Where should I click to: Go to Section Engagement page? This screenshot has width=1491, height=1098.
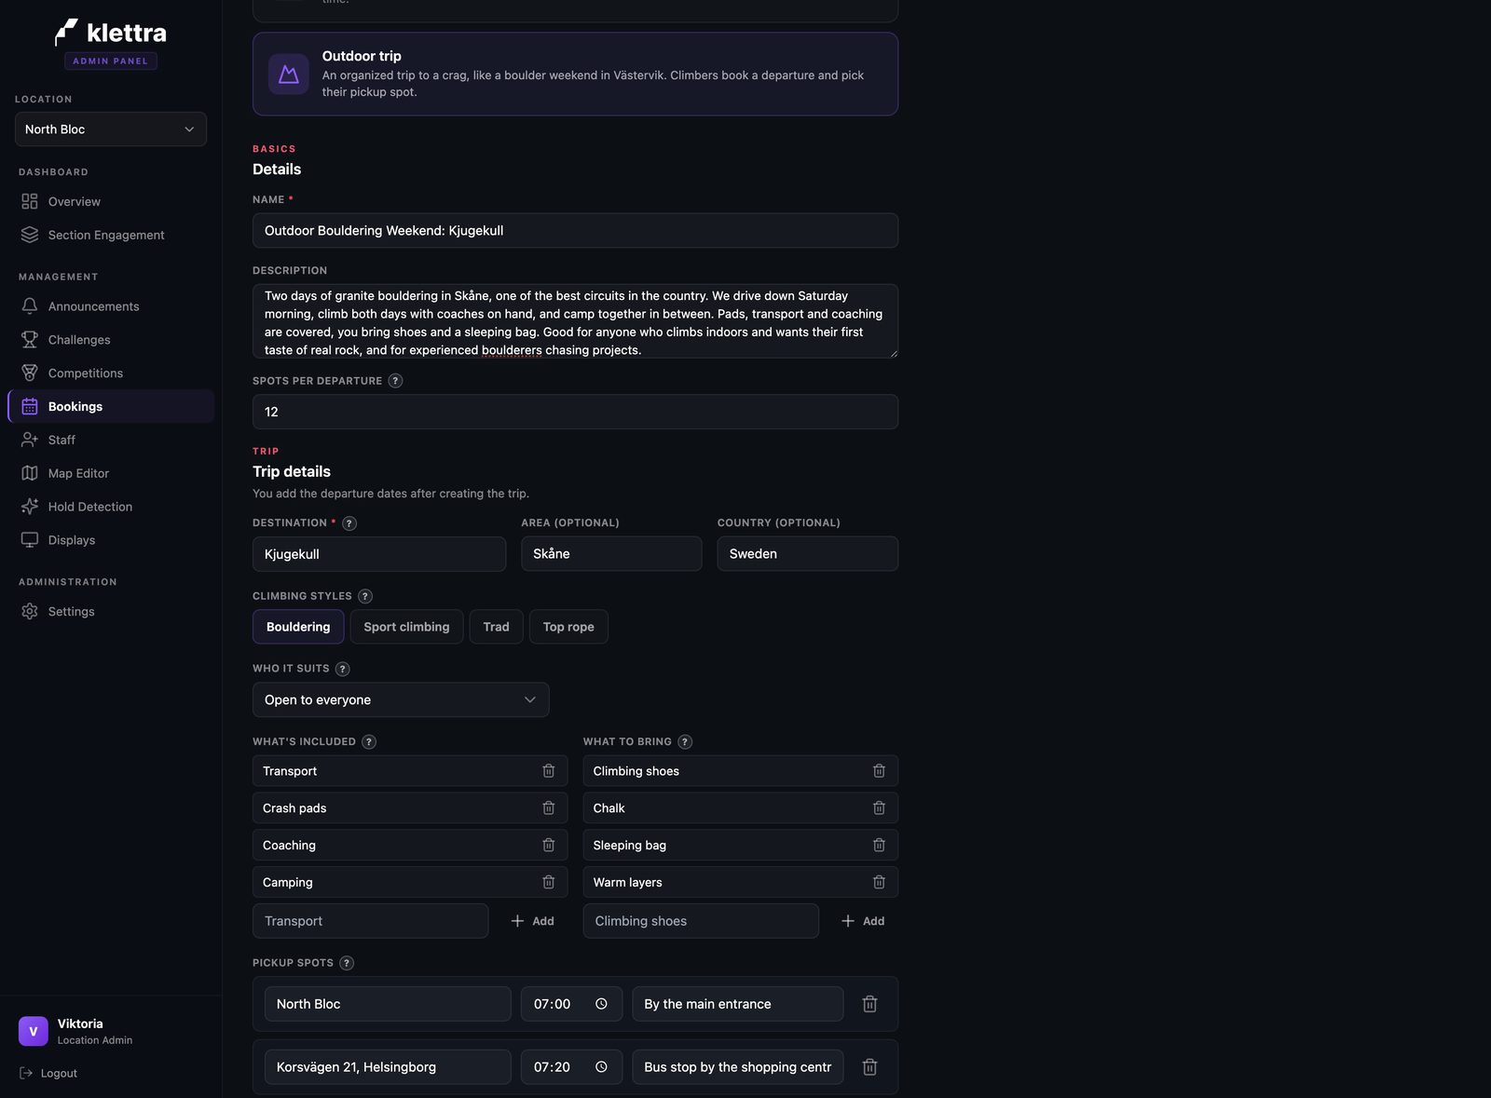[x=111, y=235]
